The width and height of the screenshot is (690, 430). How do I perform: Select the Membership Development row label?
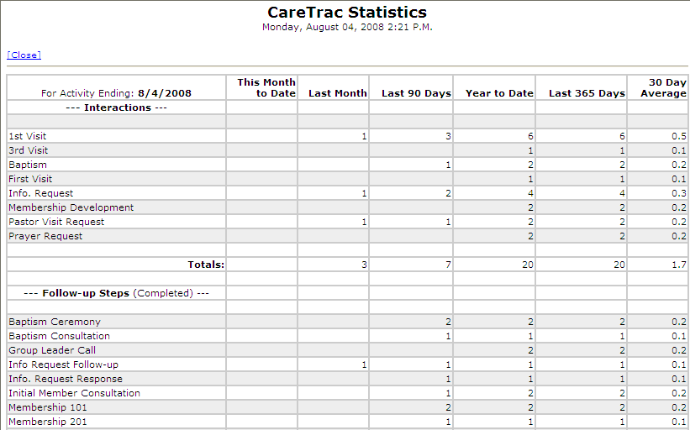pyautogui.click(x=71, y=207)
